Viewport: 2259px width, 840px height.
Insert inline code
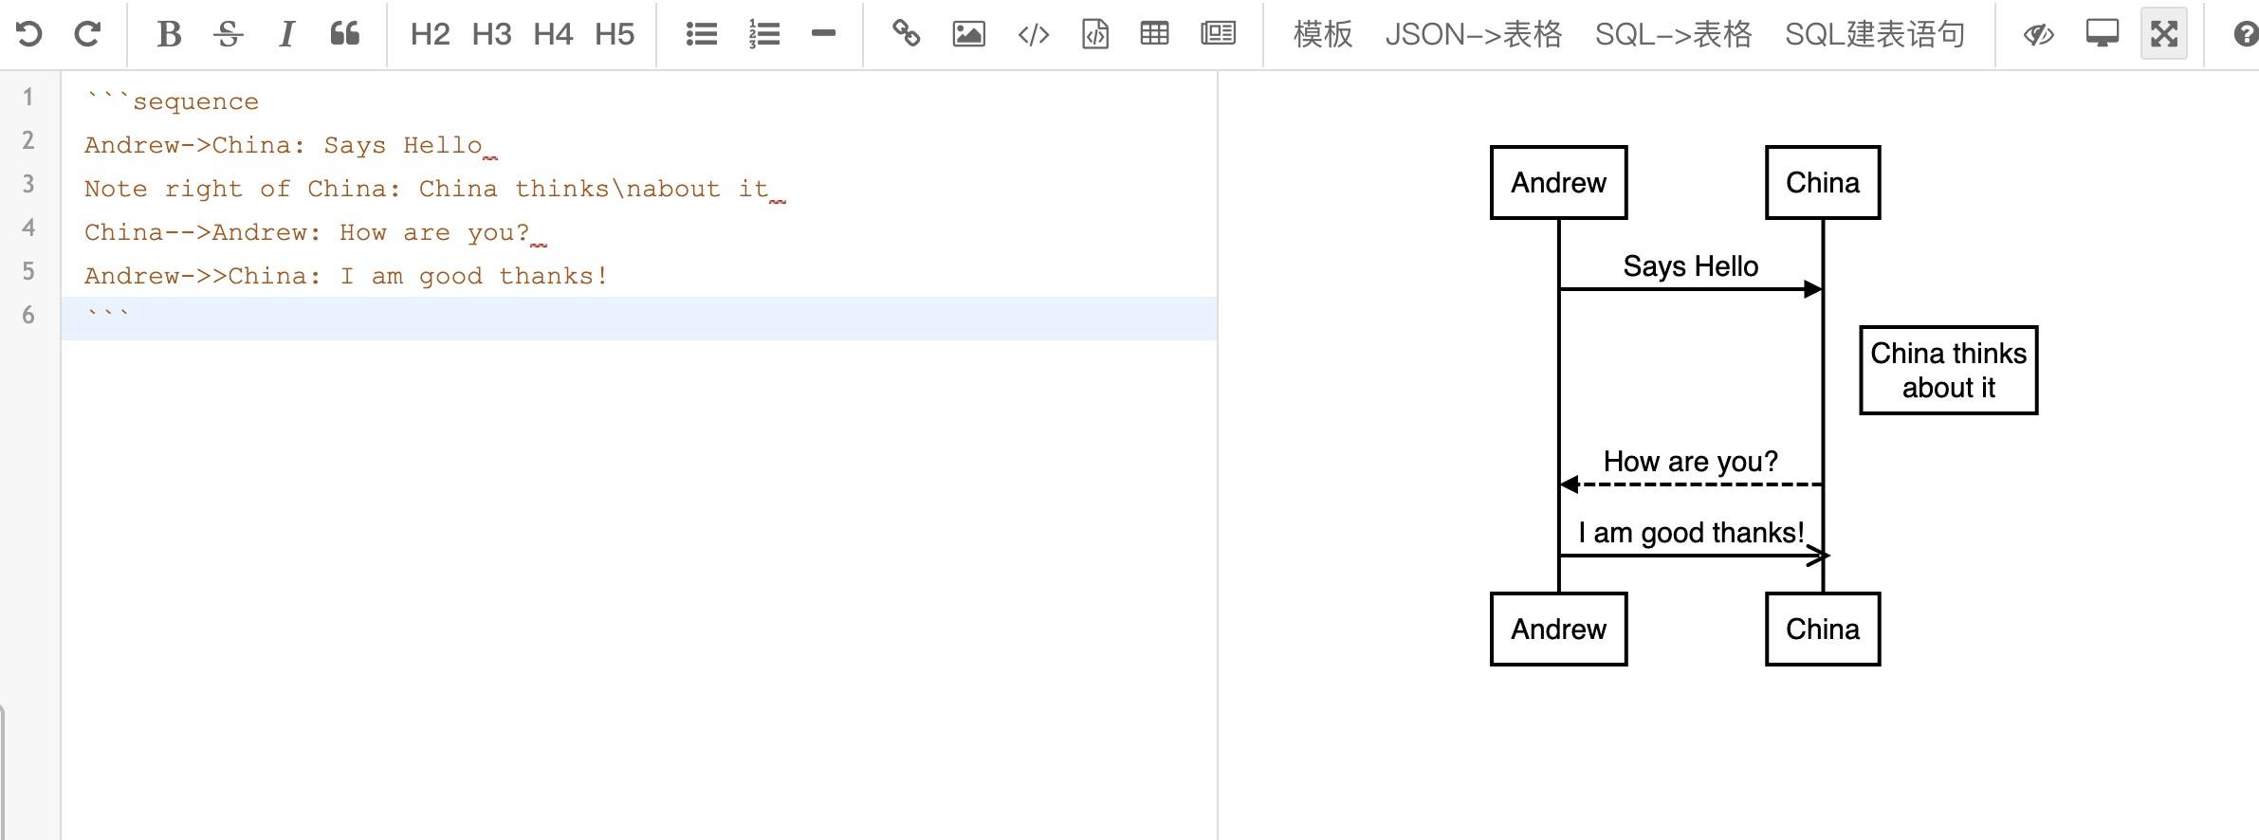tap(1033, 34)
